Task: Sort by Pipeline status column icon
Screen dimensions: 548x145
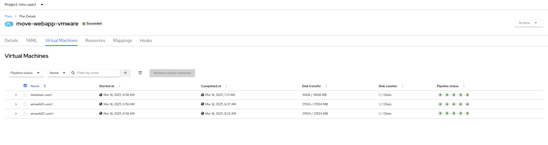Action: tap(464, 86)
